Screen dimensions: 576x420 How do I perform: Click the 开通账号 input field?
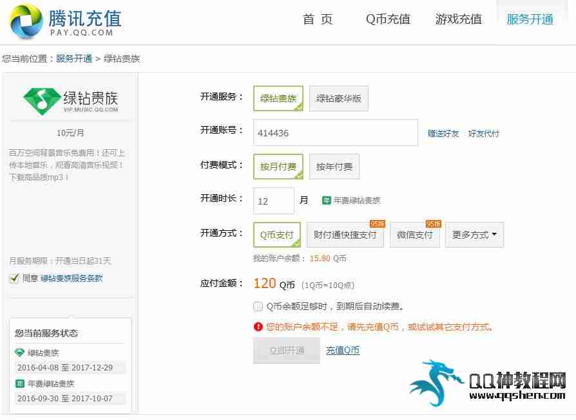336,132
